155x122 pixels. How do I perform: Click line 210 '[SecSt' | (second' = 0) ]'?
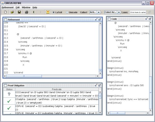32,26
